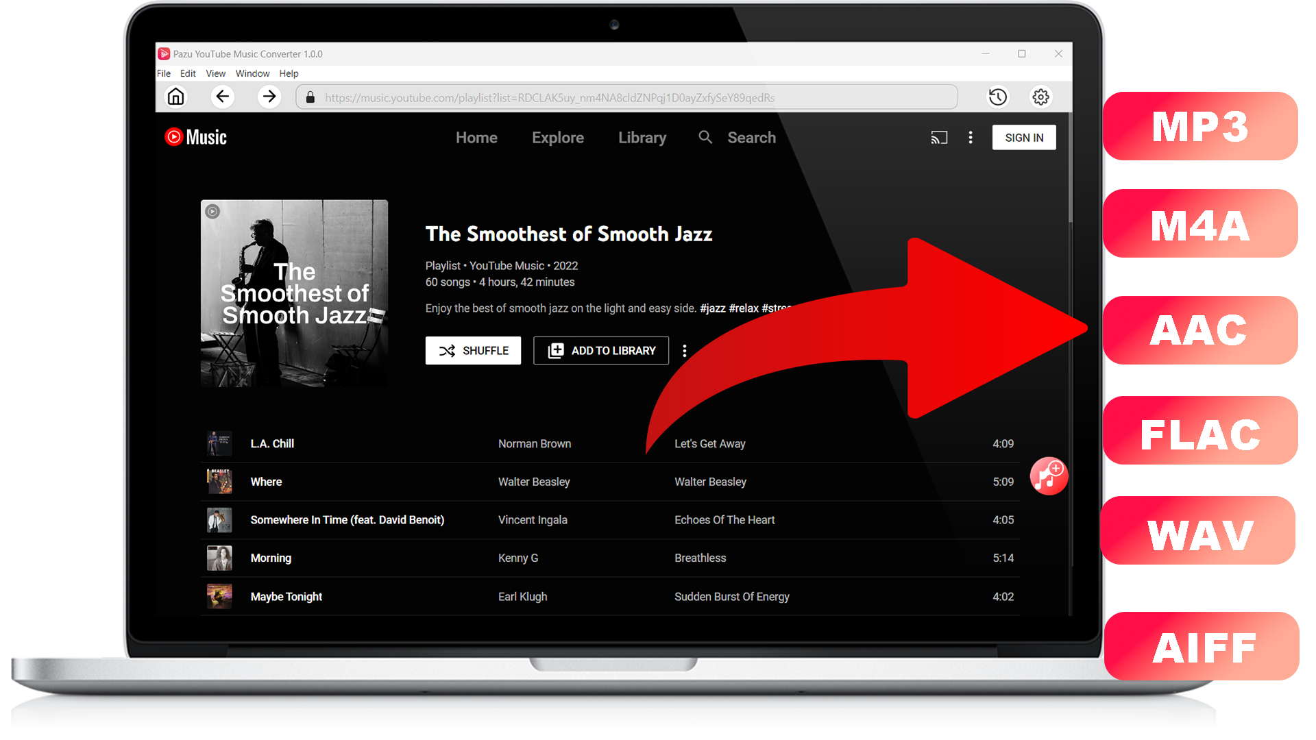Navigate back with the left arrow
Screen dimensions: 1316x740
point(222,97)
